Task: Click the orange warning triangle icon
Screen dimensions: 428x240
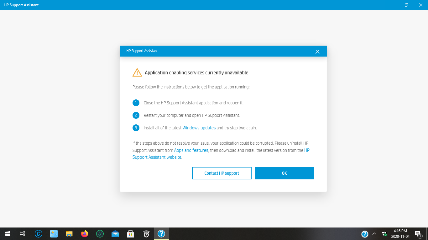Action: coord(137,72)
